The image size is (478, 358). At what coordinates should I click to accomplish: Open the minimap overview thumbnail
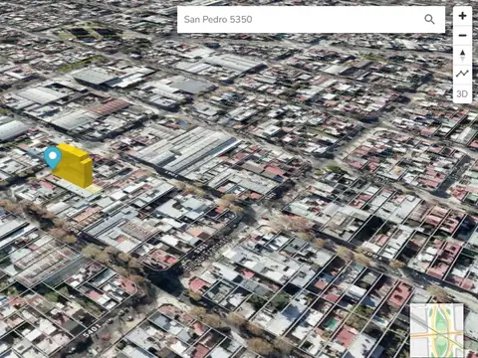[x=437, y=330]
